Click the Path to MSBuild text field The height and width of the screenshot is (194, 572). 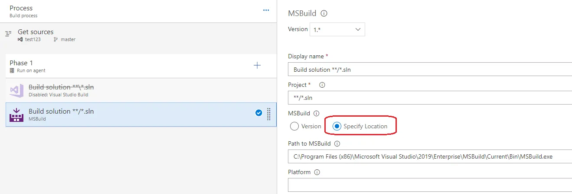pos(429,156)
